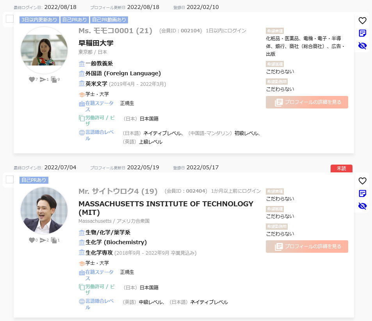The height and width of the screenshot is (321, 372).
Task: Click 1日以内にログイン status text
Action: tap(226, 31)
